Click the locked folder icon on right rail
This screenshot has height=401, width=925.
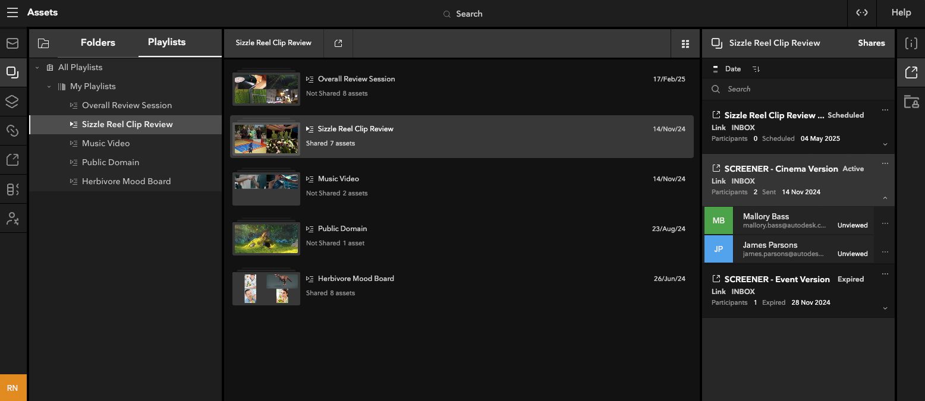tap(911, 102)
